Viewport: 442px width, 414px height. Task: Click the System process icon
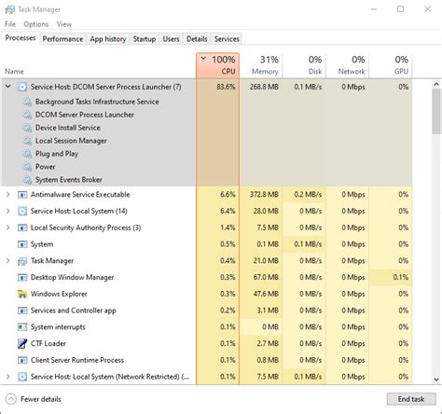tap(22, 244)
